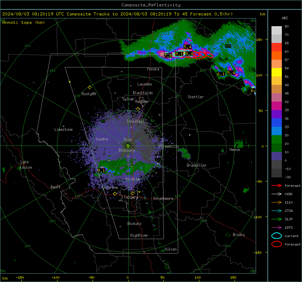This screenshot has height=282, width=302.
Task: Click the 5.4 storm marker above 8.4
Action: pyautogui.click(x=187, y=47)
